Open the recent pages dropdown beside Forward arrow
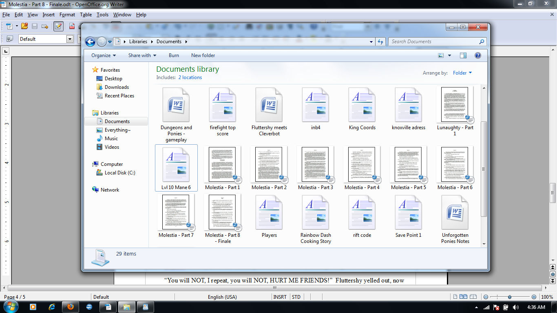 click(x=110, y=42)
